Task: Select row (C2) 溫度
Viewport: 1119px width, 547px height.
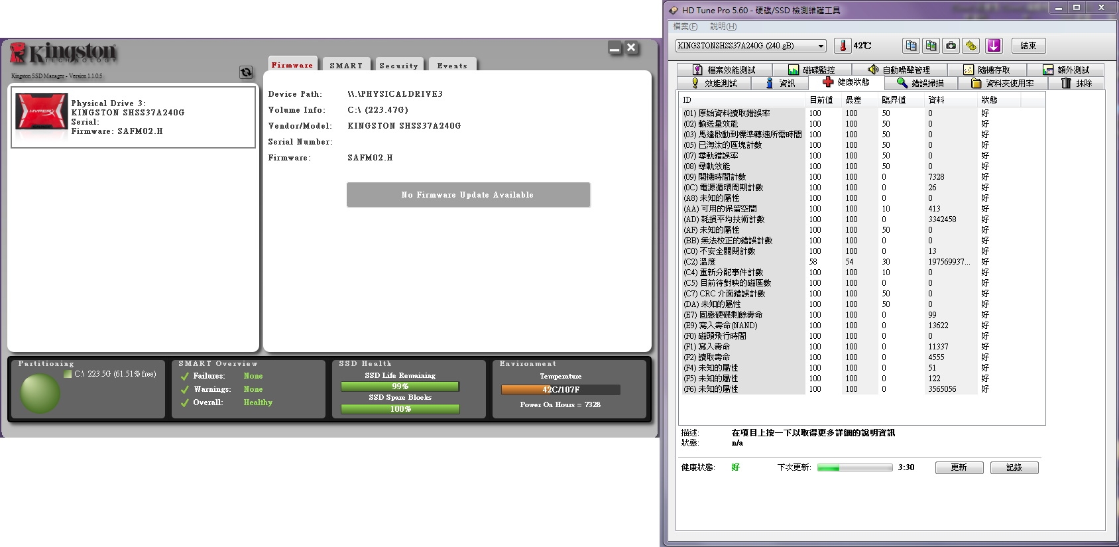Action: pos(861,262)
